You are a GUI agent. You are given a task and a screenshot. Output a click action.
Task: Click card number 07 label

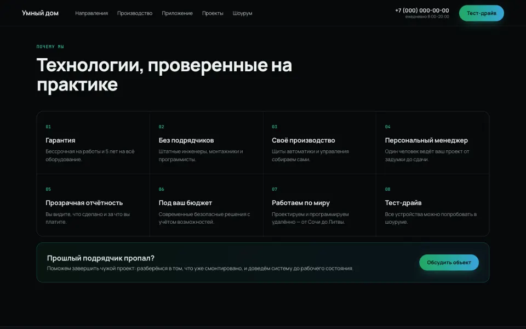pyautogui.click(x=275, y=189)
